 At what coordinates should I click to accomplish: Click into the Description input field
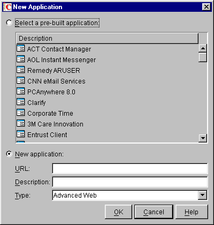(130, 182)
